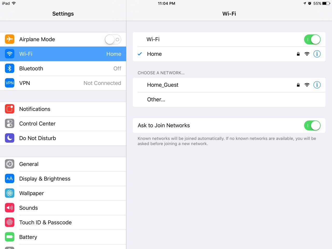
Task: Tap the Display & Brightness AA icon
Action: [x=10, y=178]
